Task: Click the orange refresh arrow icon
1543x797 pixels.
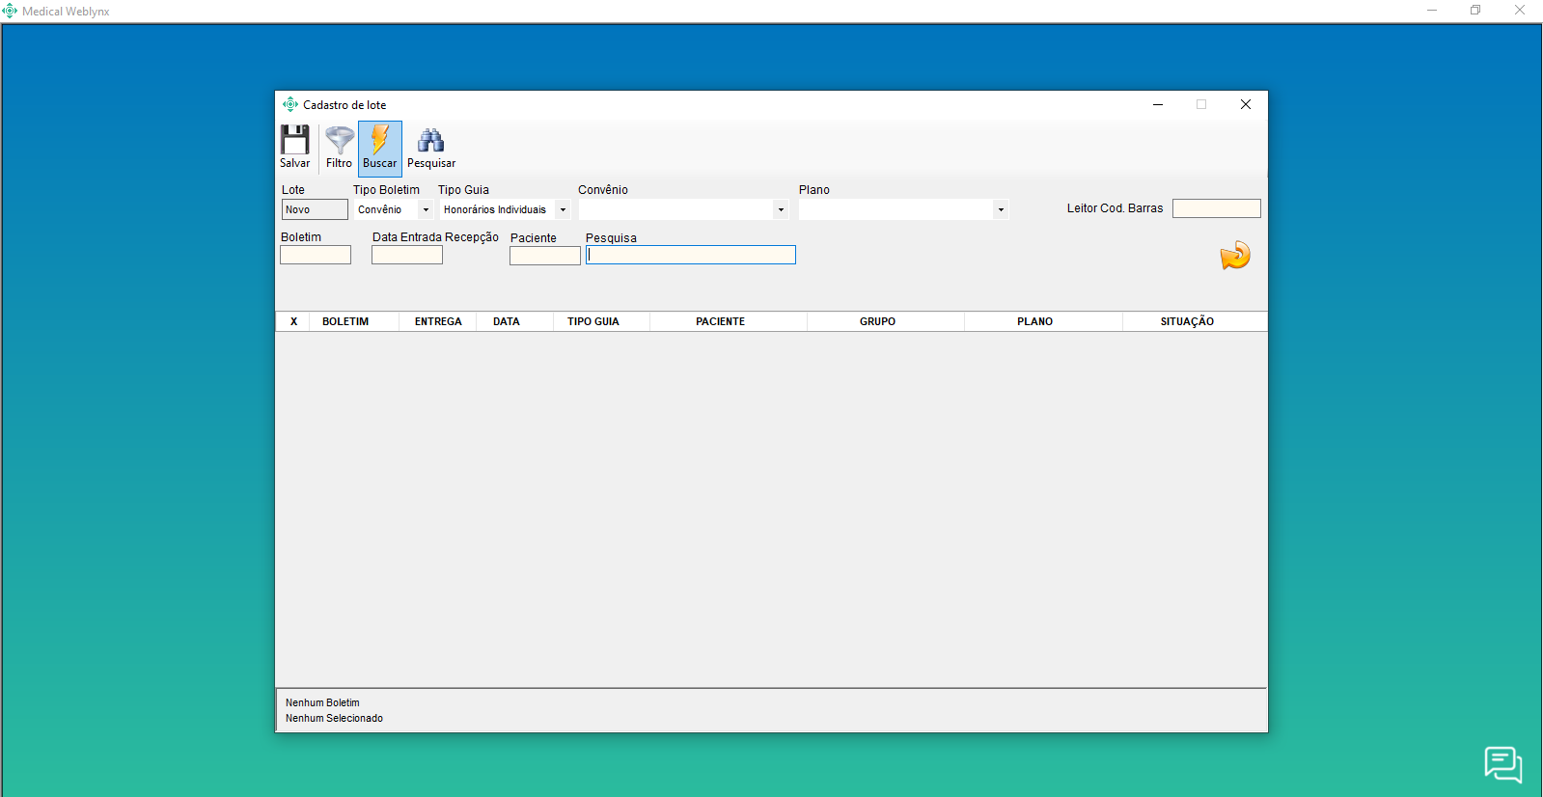Action: [x=1234, y=256]
